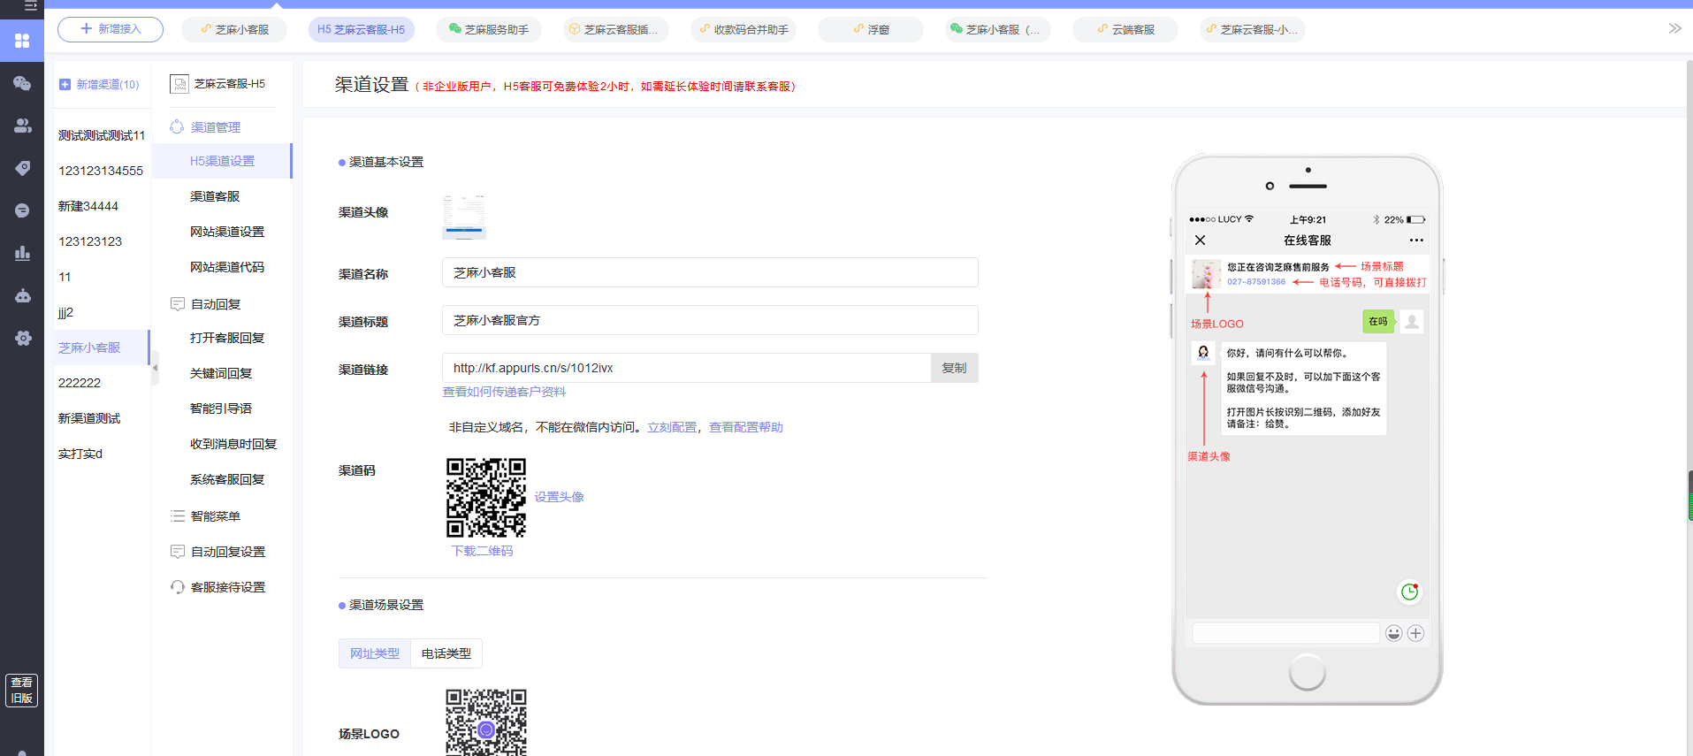This screenshot has height=756, width=1693.
Task: Open the WeChat chat icon in sidebar
Action: tap(22, 83)
